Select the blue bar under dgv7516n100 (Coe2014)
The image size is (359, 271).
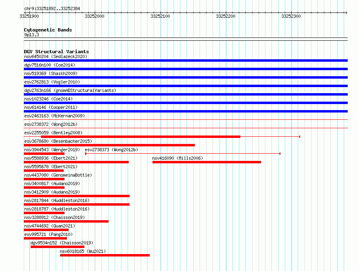(x=186, y=69)
